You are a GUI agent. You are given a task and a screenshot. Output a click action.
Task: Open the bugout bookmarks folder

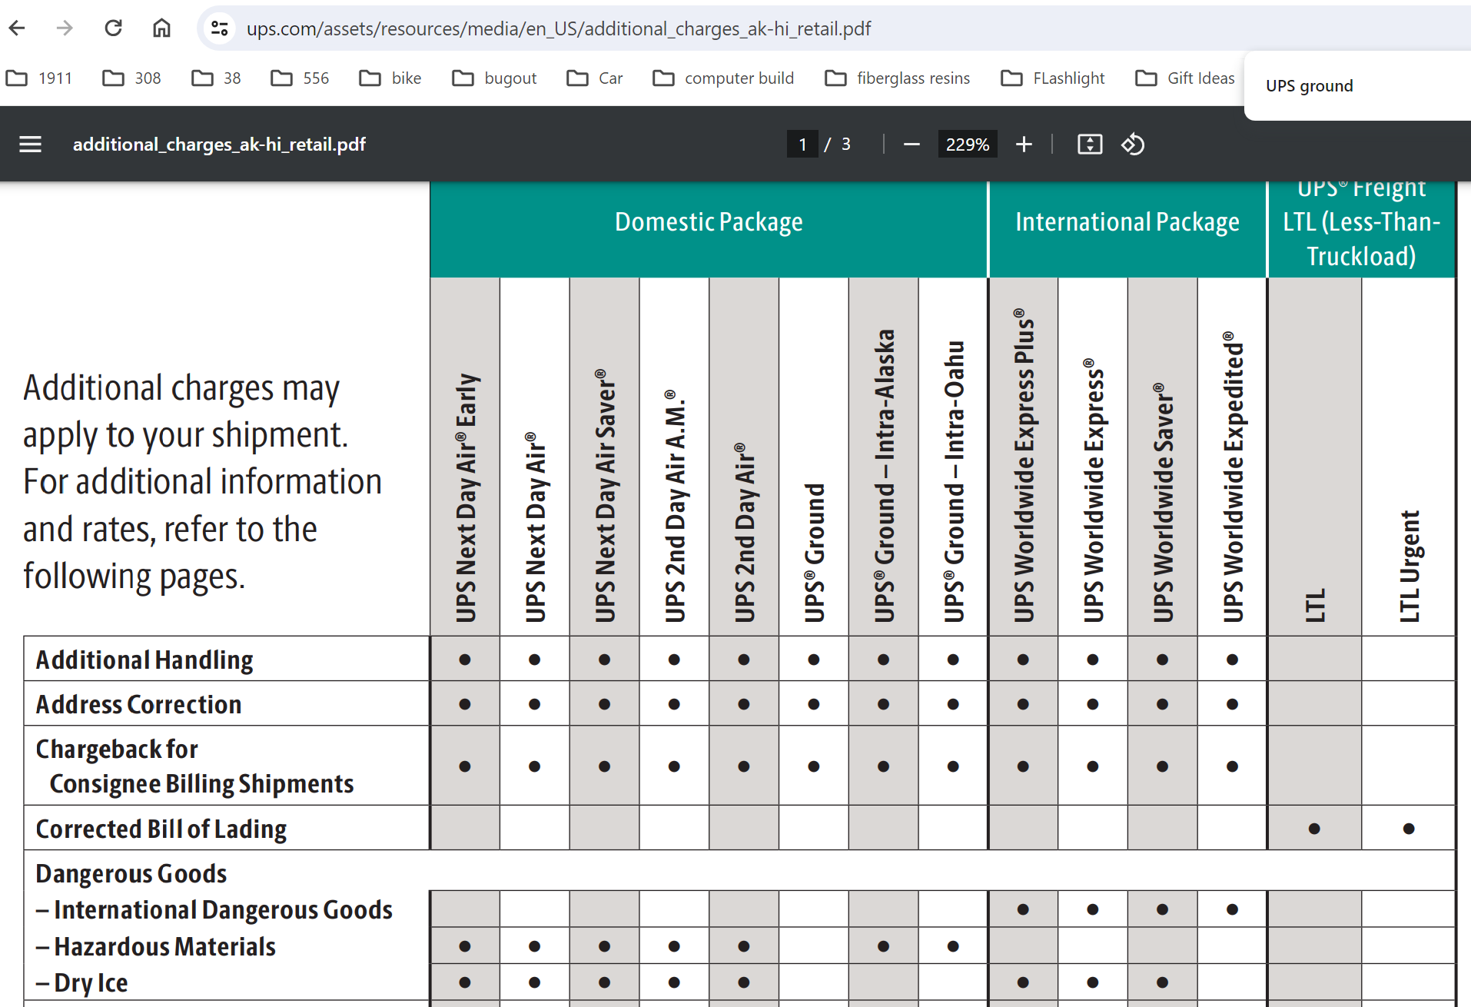coord(495,78)
